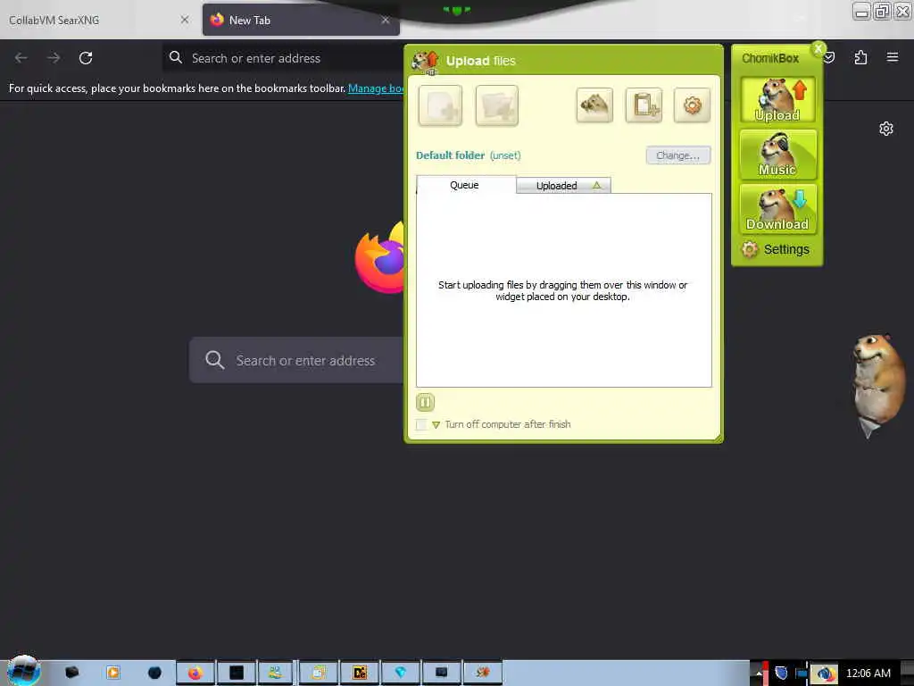Click the monitor icon taskbar button
Viewport: 914px width, 686px height.
point(441,673)
